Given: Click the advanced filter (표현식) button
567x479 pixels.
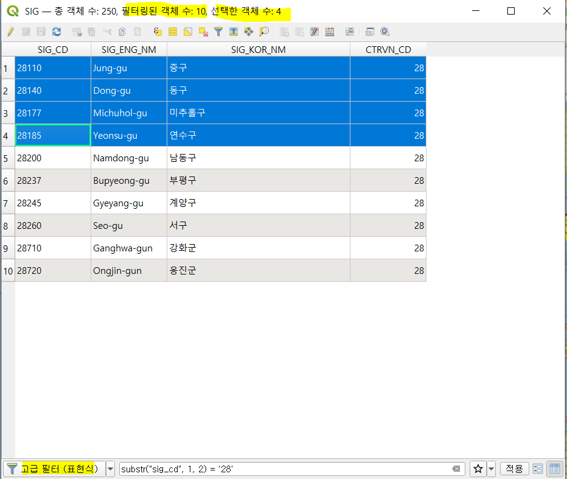Looking at the screenshot, I should tap(54, 469).
